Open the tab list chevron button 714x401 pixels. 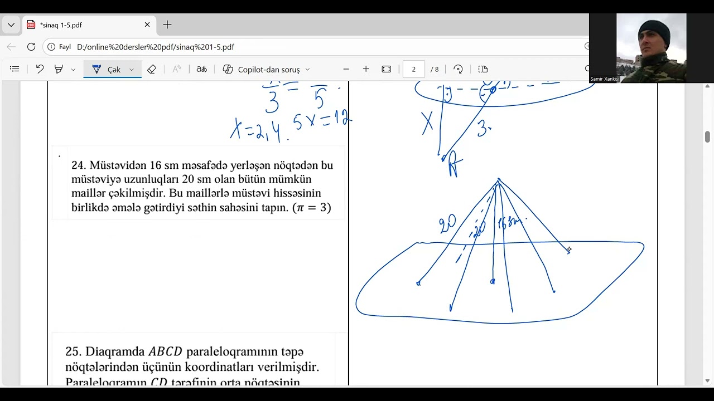[11, 25]
